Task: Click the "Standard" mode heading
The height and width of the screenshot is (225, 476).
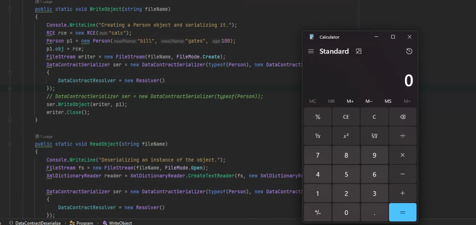Action: [x=334, y=51]
